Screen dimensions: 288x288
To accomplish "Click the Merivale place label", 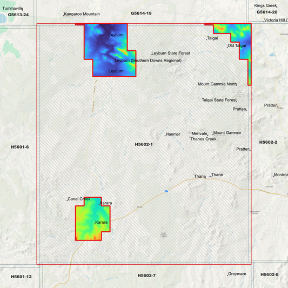I will click(x=199, y=133).
